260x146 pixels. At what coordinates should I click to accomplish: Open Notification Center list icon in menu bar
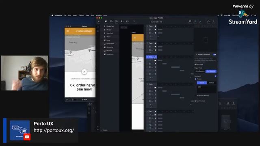point(255,15)
